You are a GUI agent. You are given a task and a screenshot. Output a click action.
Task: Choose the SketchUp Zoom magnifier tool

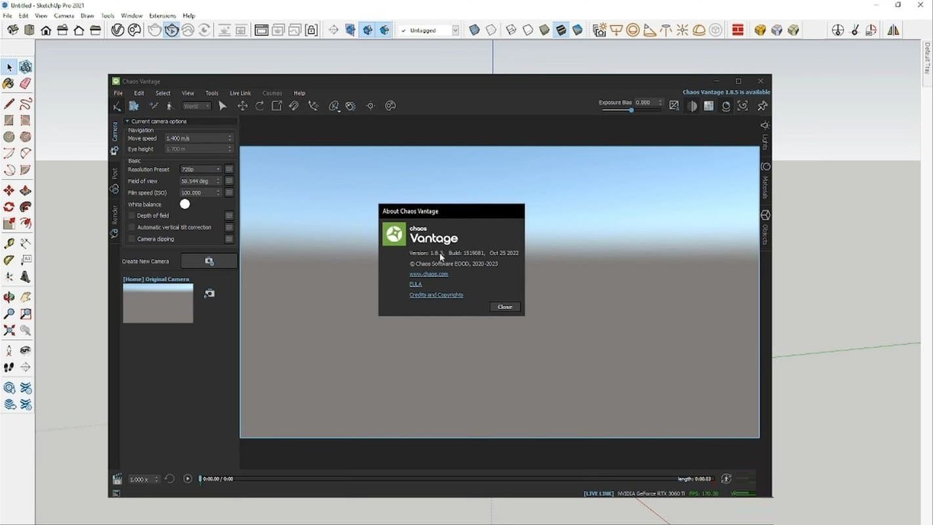(x=9, y=314)
